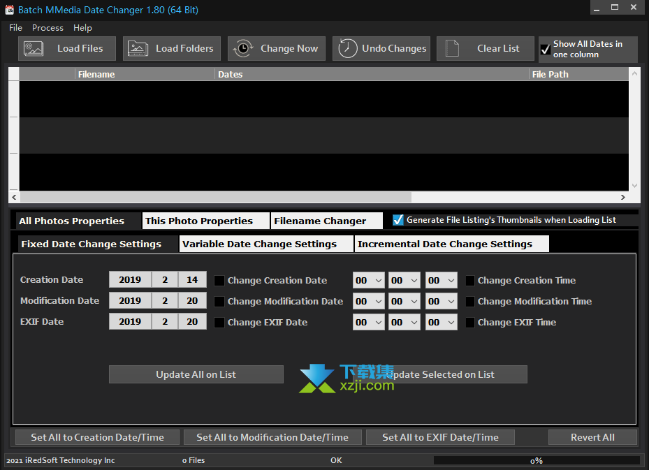Enable Change EXIF Time checkbox
649x470 pixels.
coord(469,323)
